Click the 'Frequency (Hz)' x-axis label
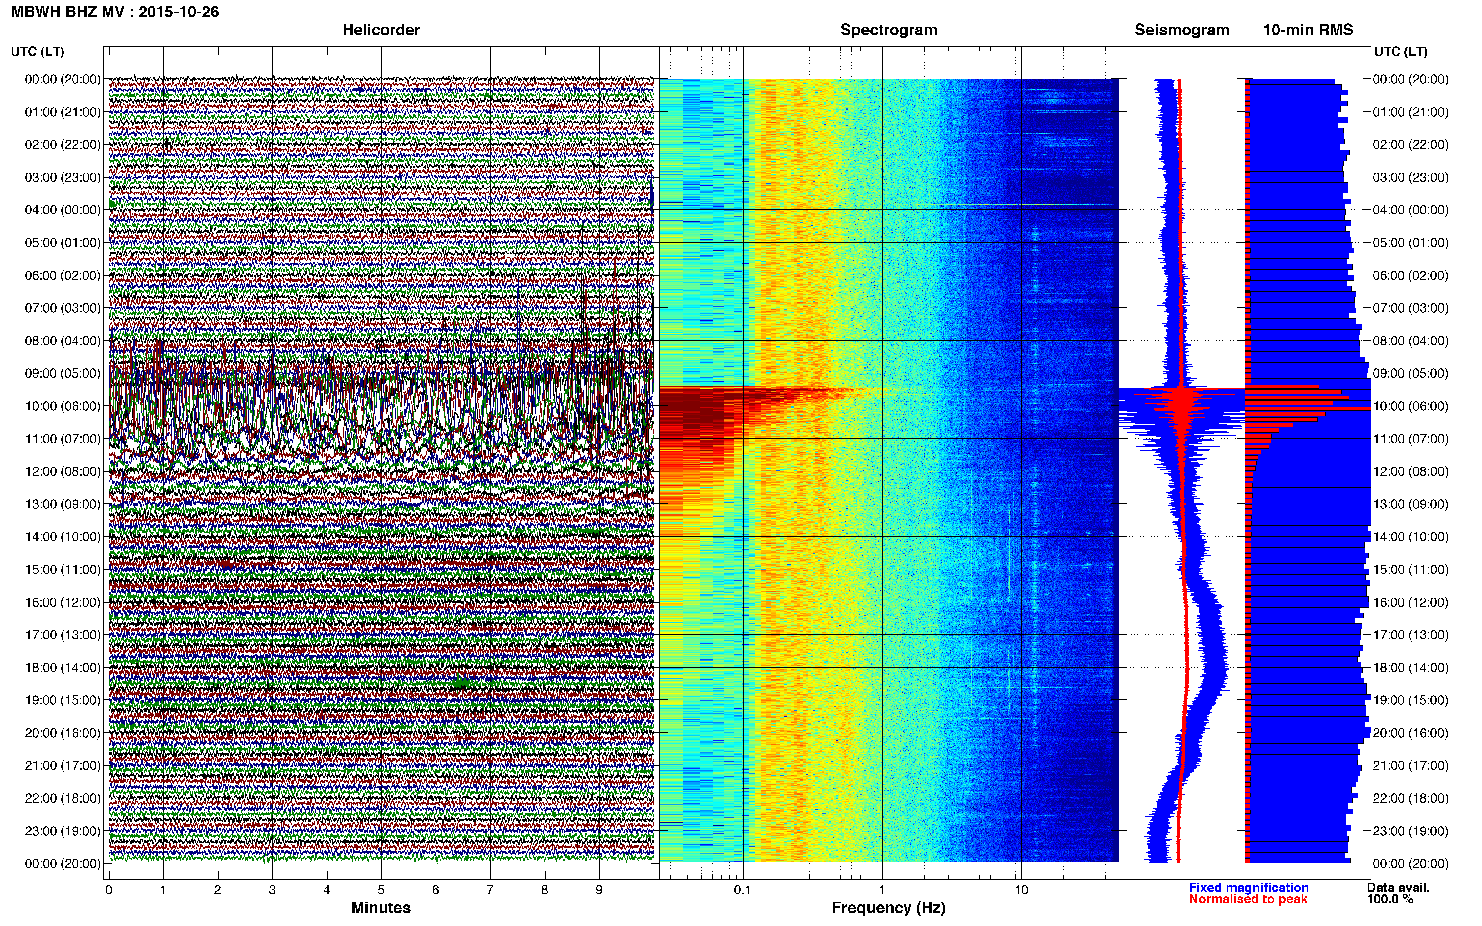The width and height of the screenshot is (1482, 926). pos(888,908)
